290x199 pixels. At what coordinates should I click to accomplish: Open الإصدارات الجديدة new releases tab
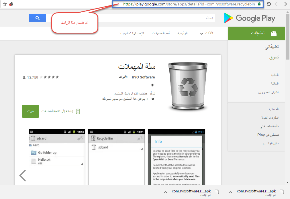point(132,33)
